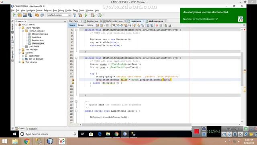Click the microphone icon in recorder panel
This screenshot has height=145, width=257.
229,134
